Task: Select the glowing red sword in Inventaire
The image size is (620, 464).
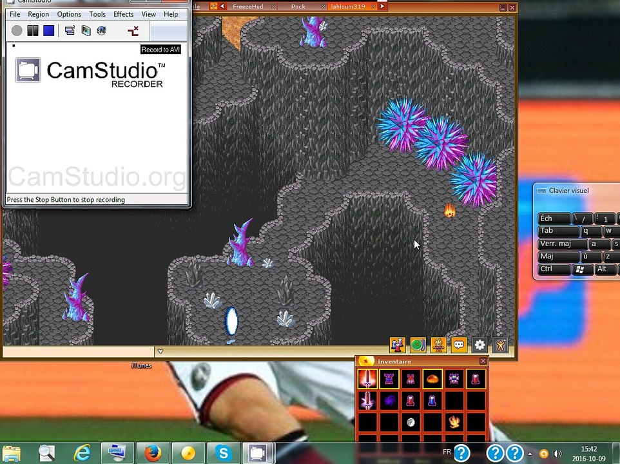Action: pos(367,379)
